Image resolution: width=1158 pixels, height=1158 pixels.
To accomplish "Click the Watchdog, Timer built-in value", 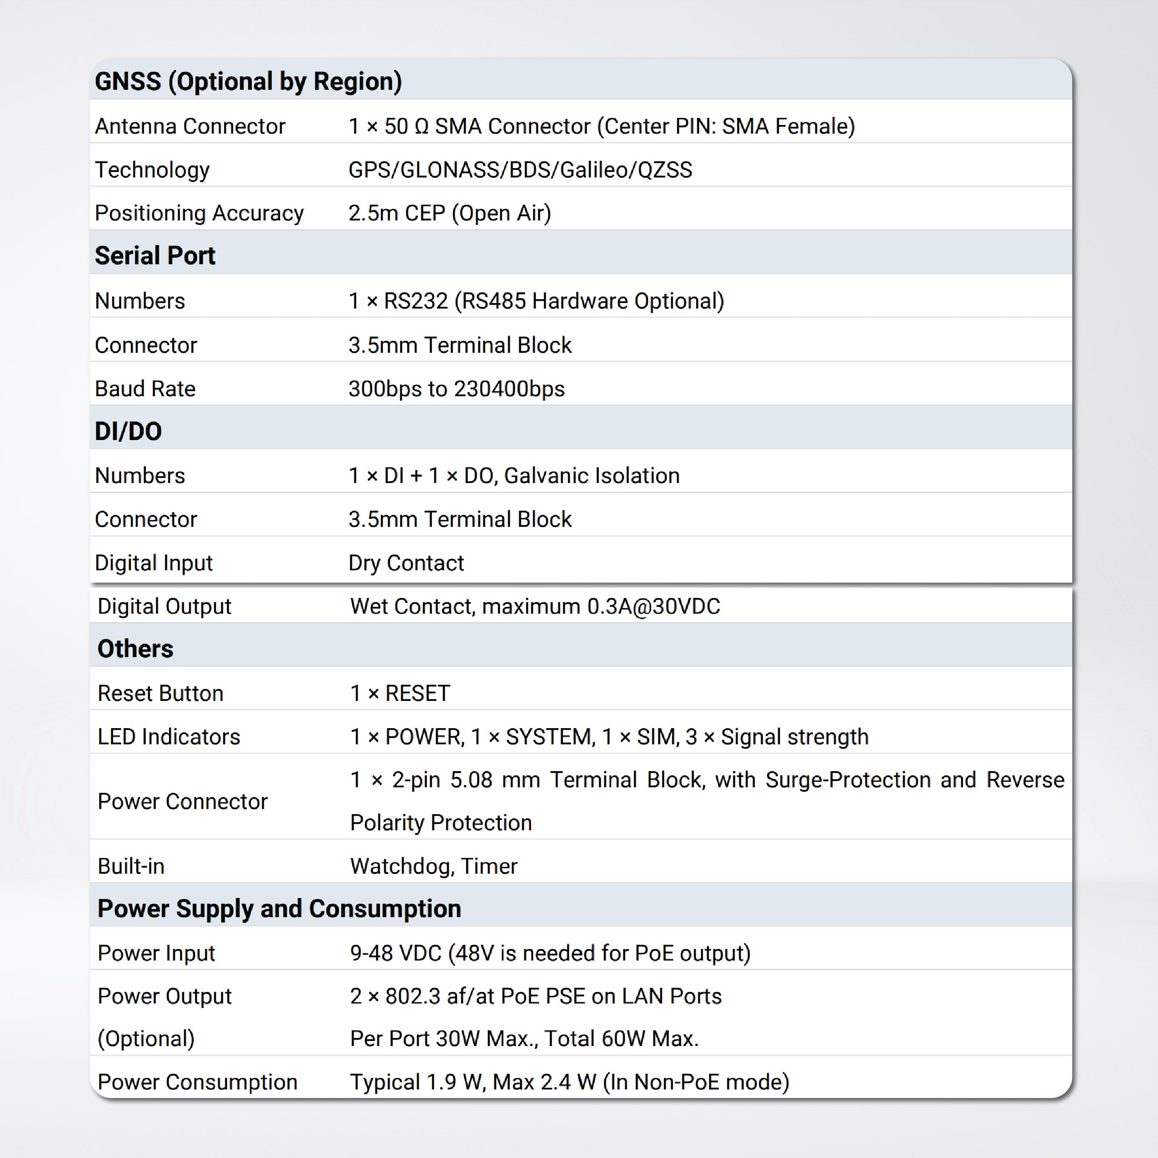I will pos(433,867).
